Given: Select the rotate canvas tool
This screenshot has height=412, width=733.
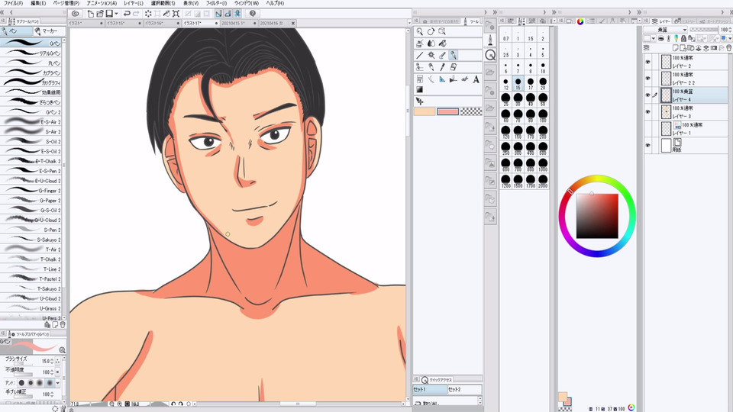Looking at the screenshot, I should (431, 31).
